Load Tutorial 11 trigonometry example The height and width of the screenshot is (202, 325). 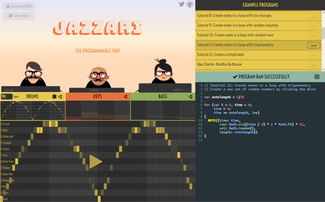314,45
